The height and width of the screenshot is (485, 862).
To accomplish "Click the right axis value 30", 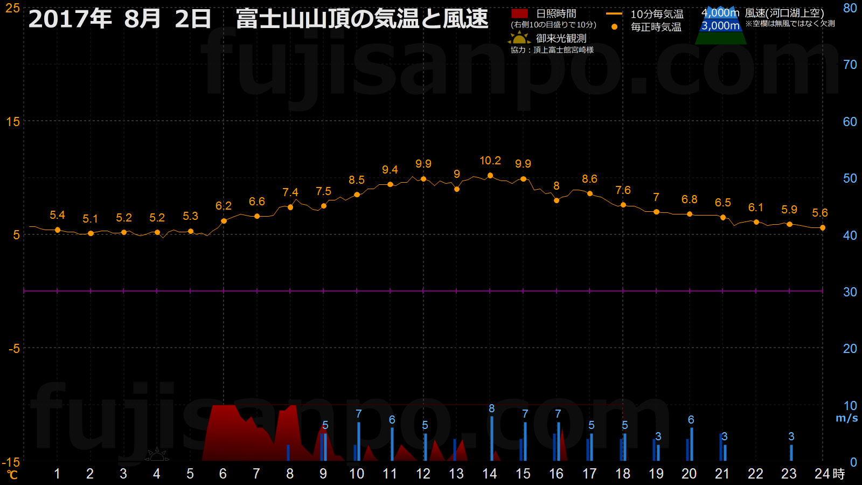I will [850, 292].
